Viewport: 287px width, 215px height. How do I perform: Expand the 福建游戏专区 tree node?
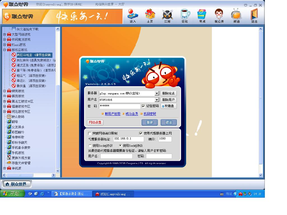coord(4,106)
